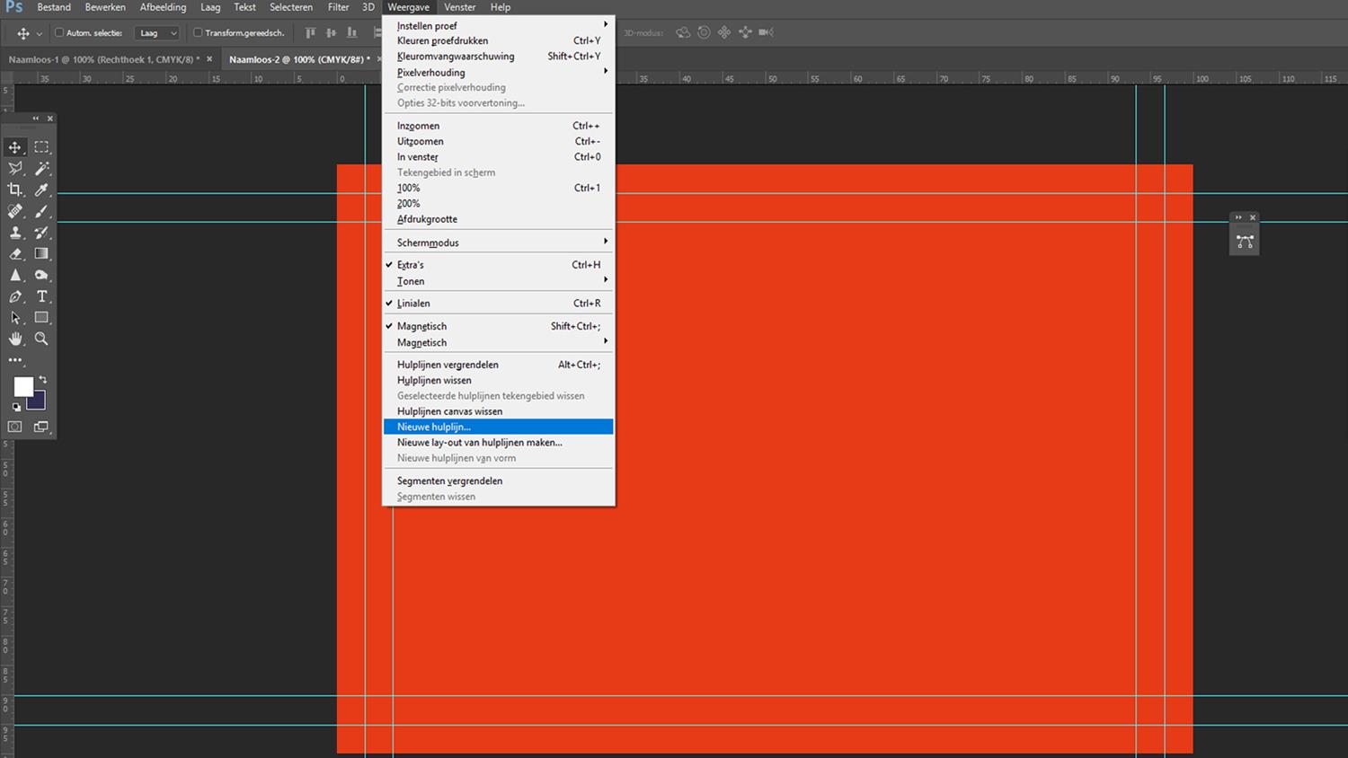1348x758 pixels.
Task: Select the Gradient tool
Action: (x=41, y=254)
